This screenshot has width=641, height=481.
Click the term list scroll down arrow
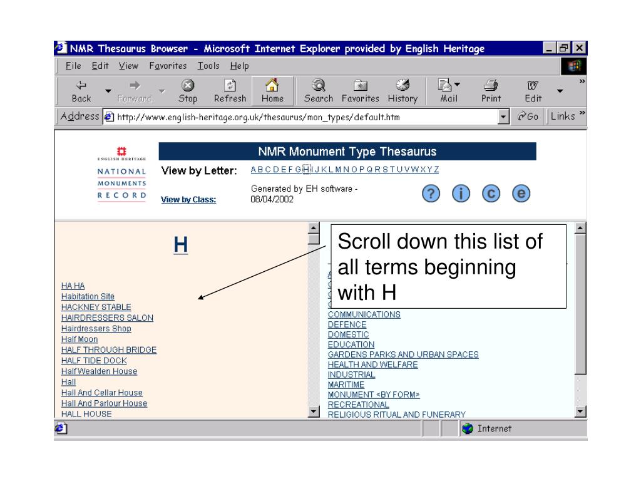point(314,411)
